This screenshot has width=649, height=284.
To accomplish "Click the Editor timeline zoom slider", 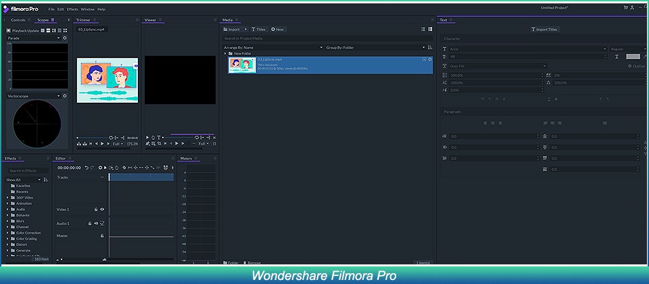I will (82, 260).
